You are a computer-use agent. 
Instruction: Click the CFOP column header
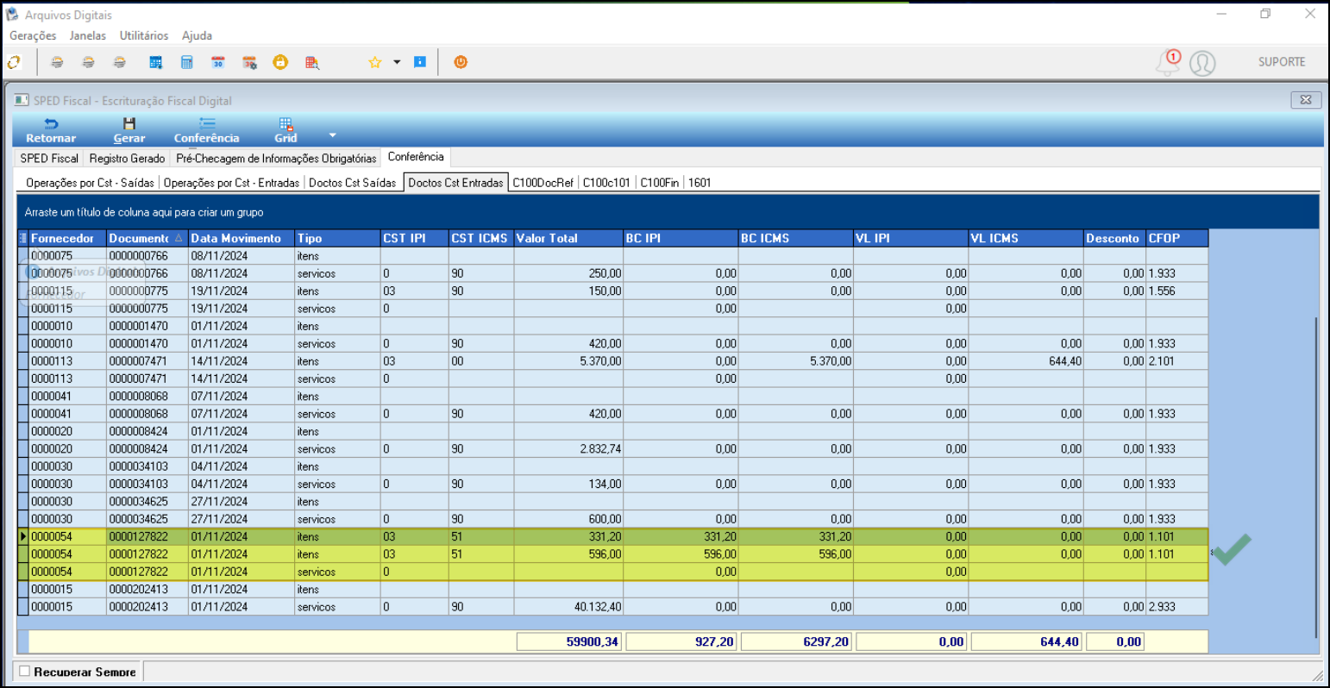1176,238
